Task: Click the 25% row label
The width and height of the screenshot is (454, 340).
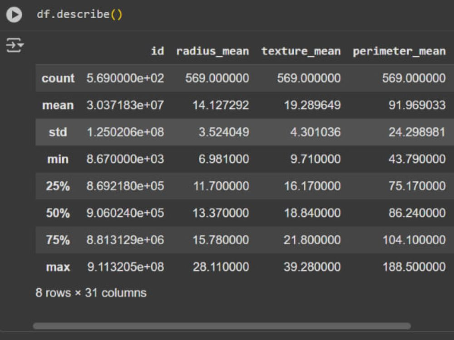Action: 58,186
